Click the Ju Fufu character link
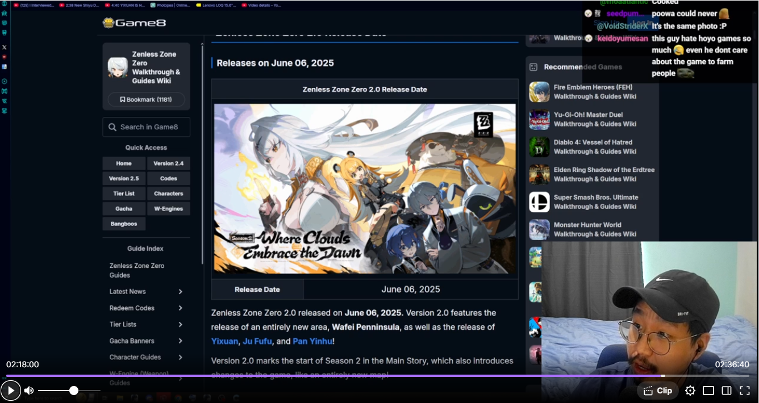This screenshot has width=759, height=403. pyautogui.click(x=258, y=341)
